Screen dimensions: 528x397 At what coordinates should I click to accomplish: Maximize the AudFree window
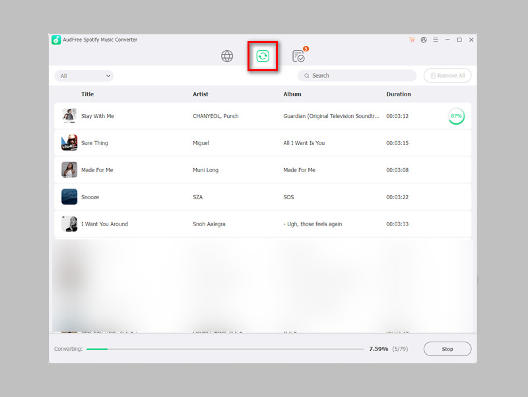[459, 40]
